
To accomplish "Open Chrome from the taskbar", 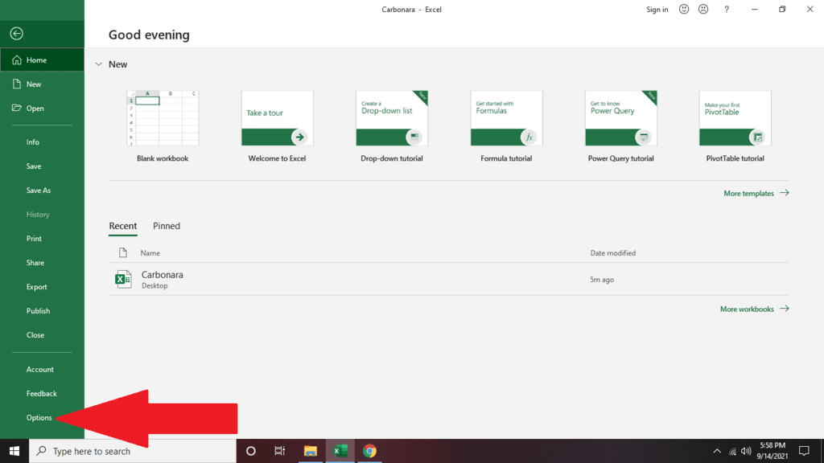I will [x=369, y=451].
